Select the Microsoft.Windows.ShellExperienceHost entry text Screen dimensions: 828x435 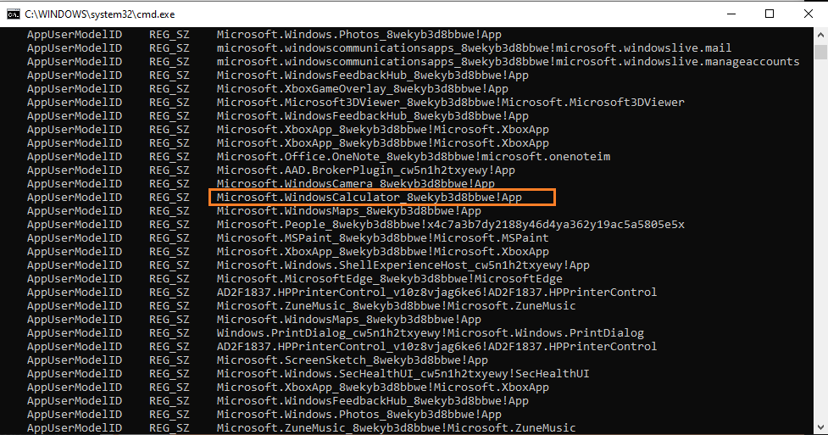[403, 265]
